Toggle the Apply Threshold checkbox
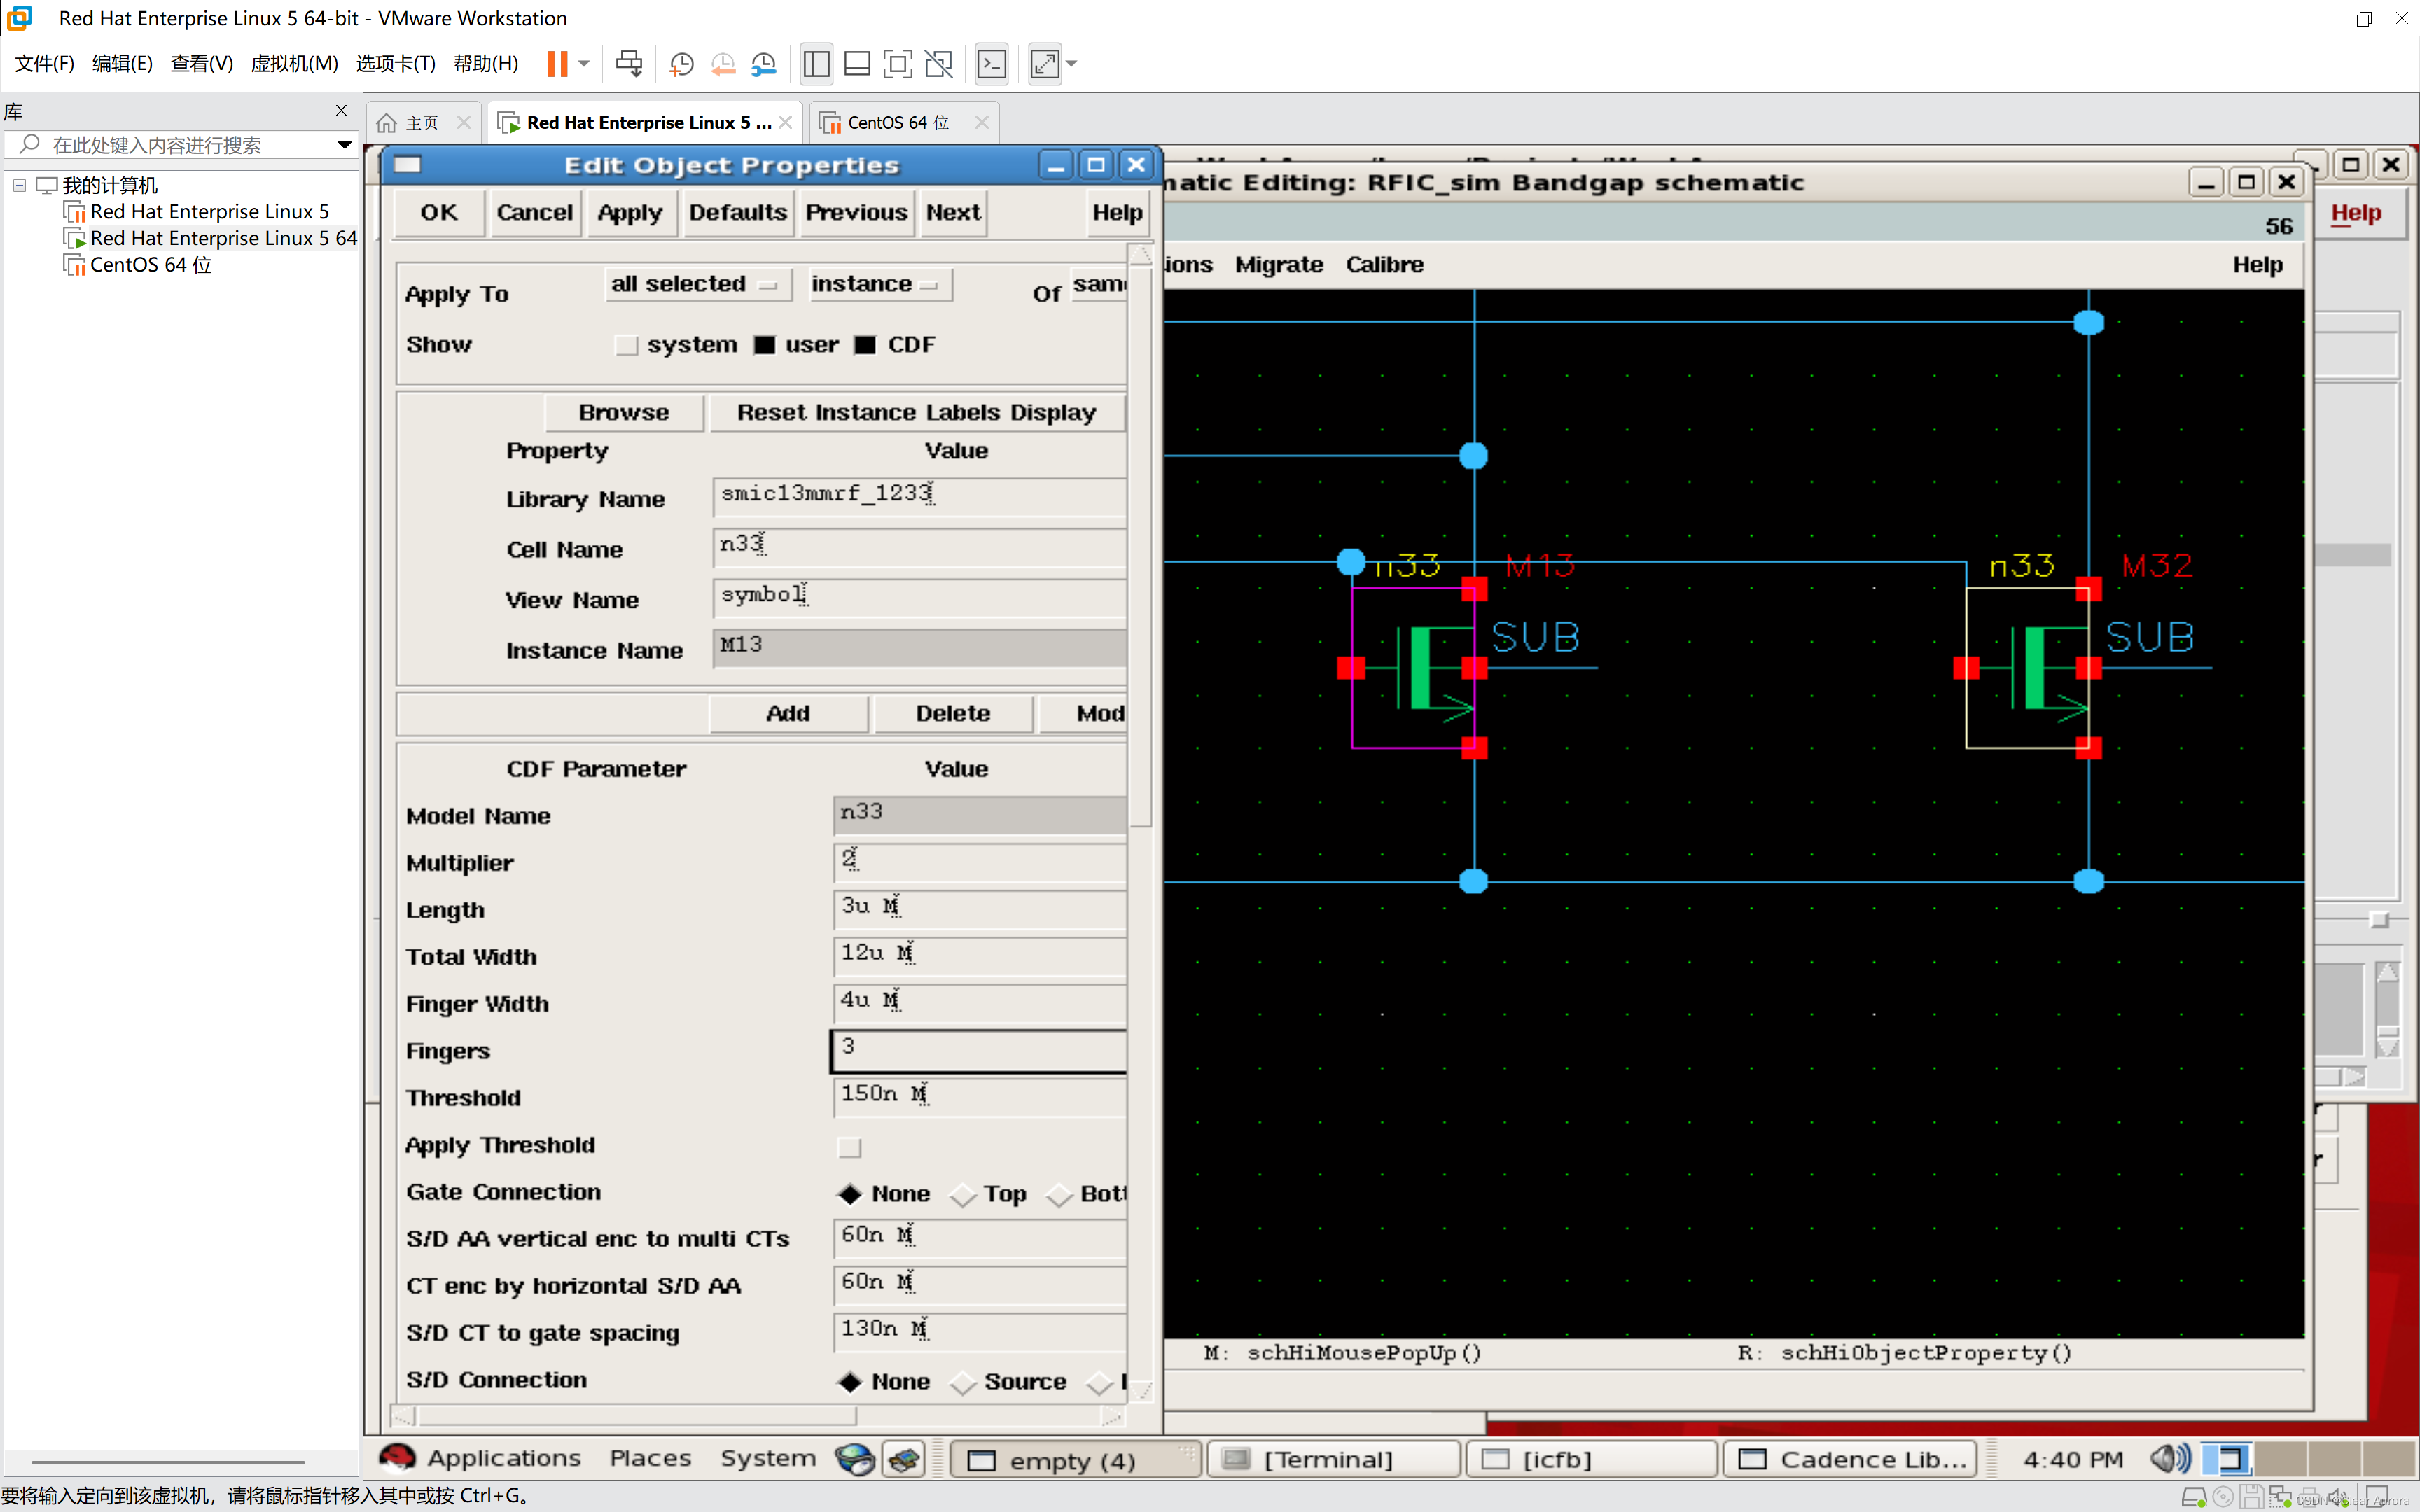The height and width of the screenshot is (1512, 2420). 849,1147
